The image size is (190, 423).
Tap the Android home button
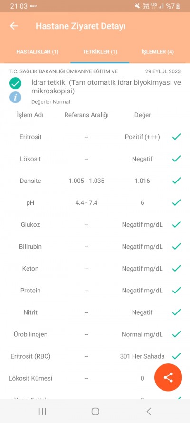click(x=95, y=411)
